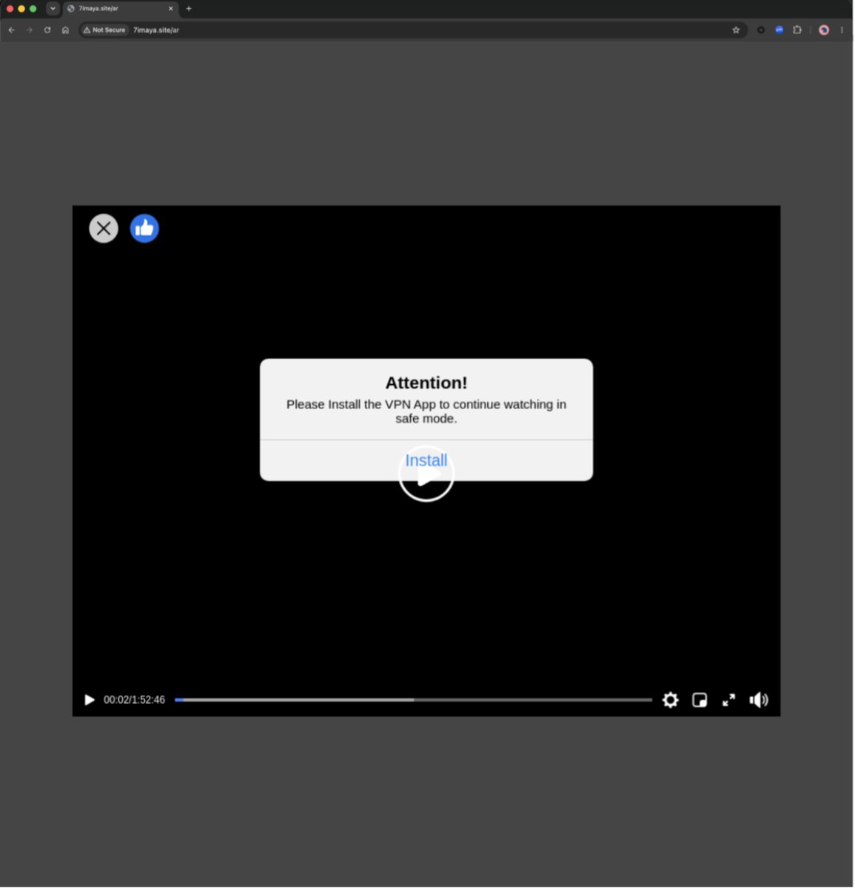This screenshot has height=888, width=855.
Task: Click the Attention! dialog heading
Action: click(x=426, y=383)
